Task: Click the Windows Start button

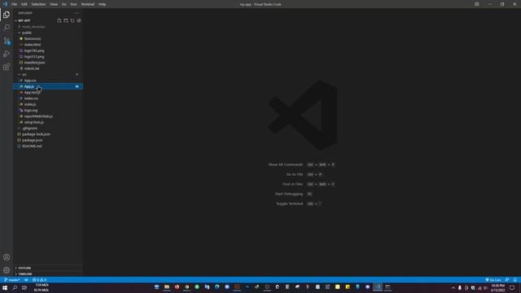Action: tap(5, 287)
